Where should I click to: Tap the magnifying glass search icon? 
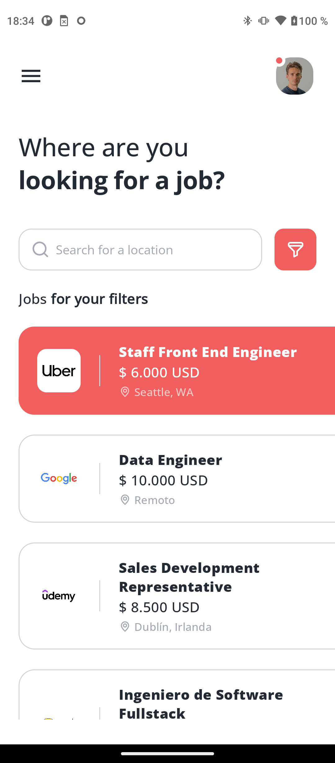pos(40,249)
